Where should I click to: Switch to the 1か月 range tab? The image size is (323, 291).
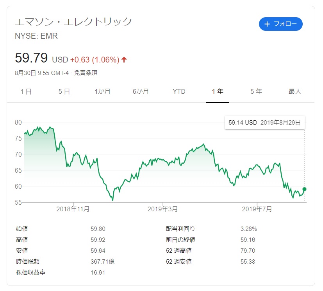[x=102, y=91]
